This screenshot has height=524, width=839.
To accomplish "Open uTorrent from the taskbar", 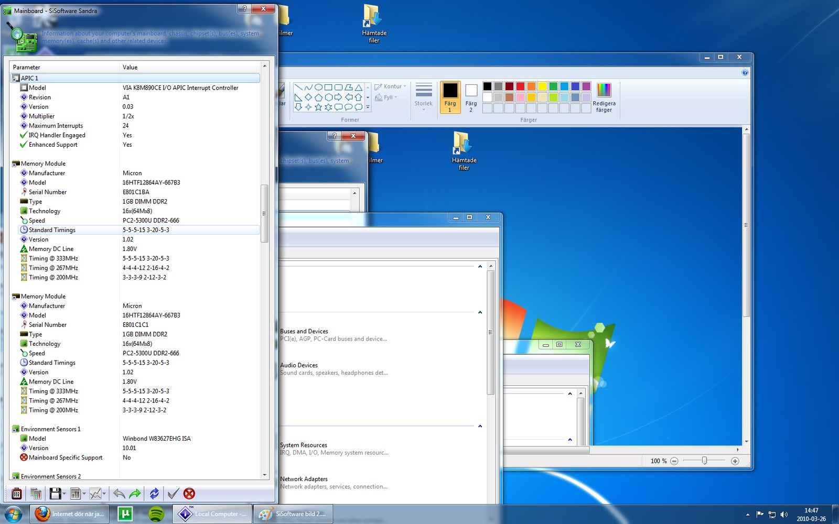I will (x=125, y=514).
